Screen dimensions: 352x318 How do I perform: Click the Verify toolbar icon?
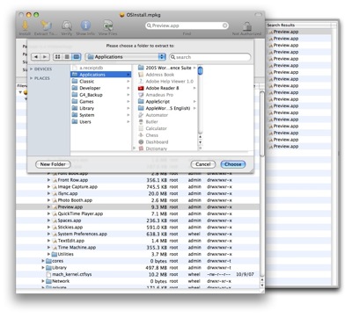67,26
